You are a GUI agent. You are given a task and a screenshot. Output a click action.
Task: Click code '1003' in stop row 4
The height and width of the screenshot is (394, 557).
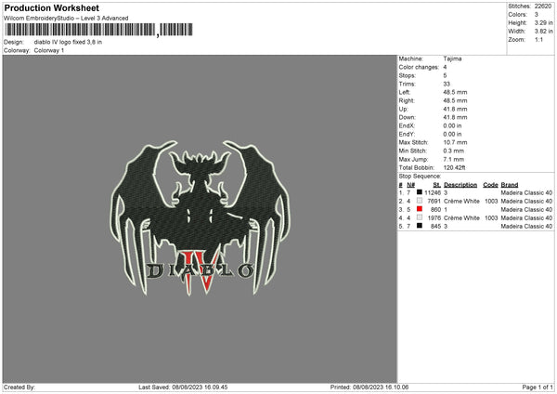[491, 218]
